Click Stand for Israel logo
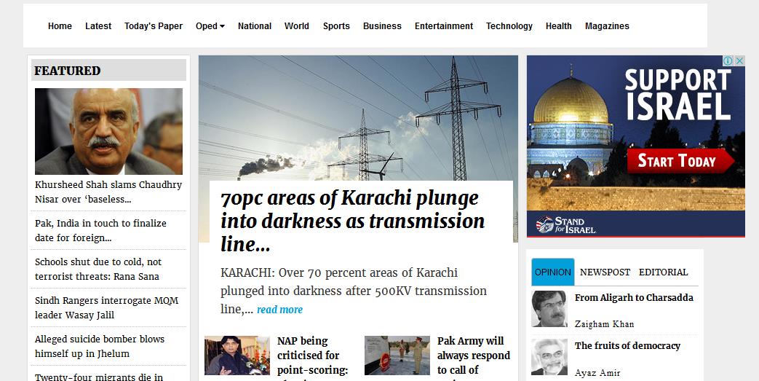Screen dimensions: 759x381 pos(566,225)
